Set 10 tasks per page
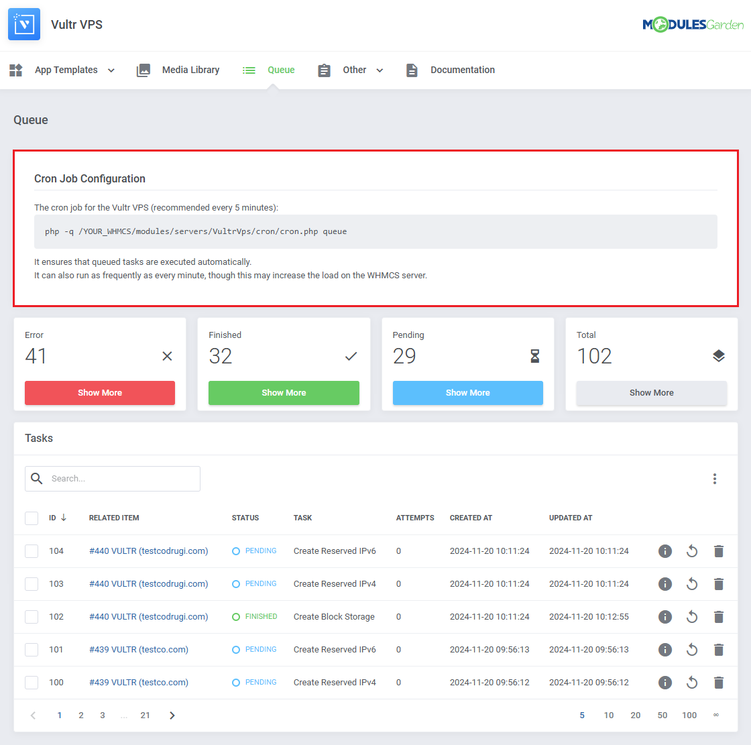The height and width of the screenshot is (745, 751). (x=609, y=715)
